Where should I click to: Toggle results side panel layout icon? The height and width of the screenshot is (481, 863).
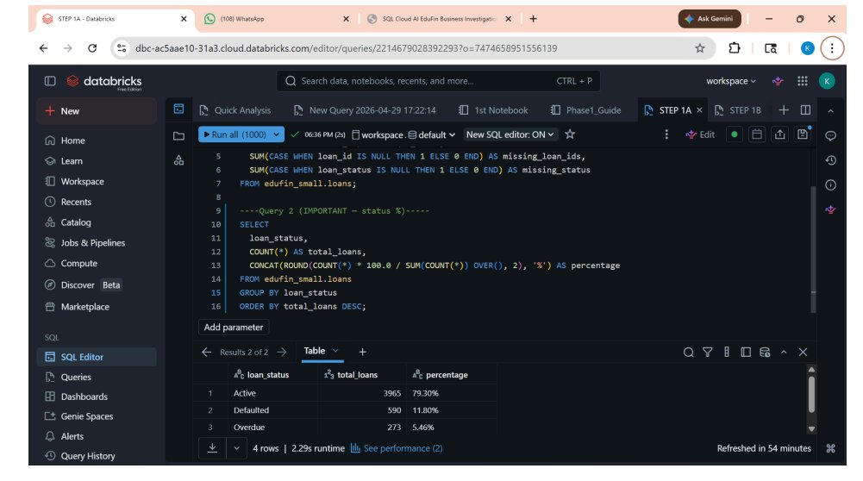pyautogui.click(x=746, y=353)
